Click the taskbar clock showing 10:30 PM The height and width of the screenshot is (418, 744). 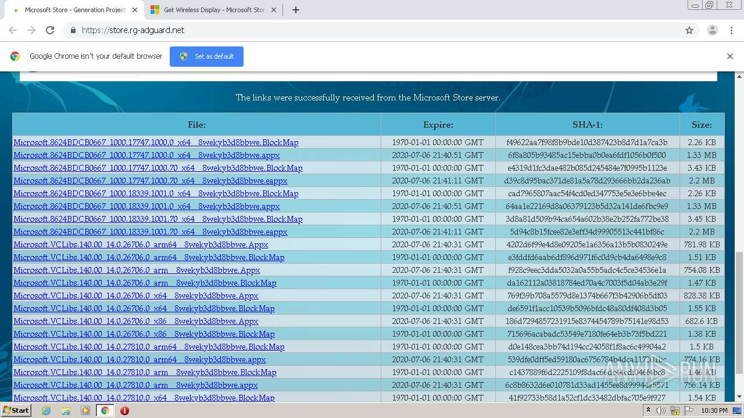pyautogui.click(x=714, y=410)
